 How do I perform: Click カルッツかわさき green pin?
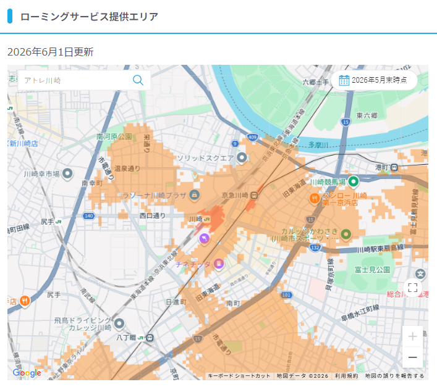coord(346,235)
